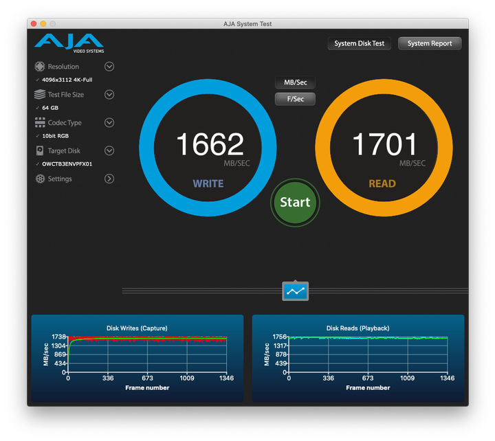
Task: Click the Test File Size label
Action: 66,95
